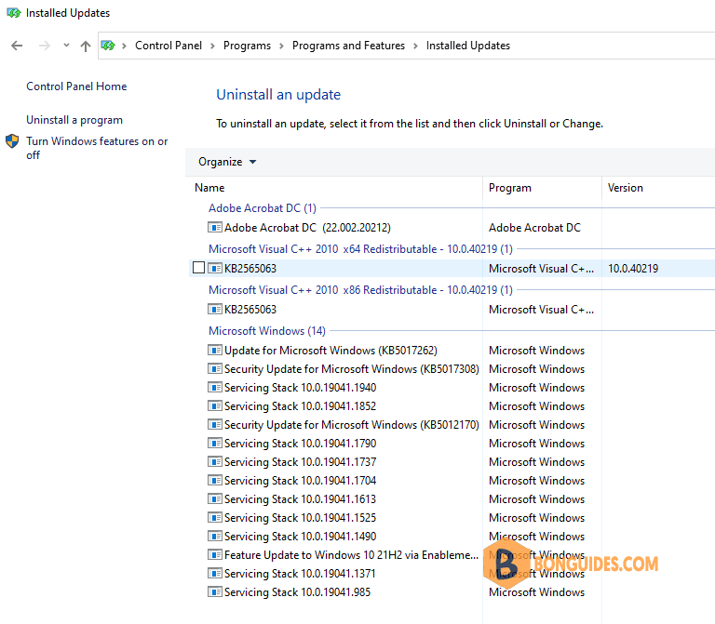Collapse the Visual C++ 2010 x64 Redistributable group
The width and height of the screenshot is (715, 624).
[360, 249]
